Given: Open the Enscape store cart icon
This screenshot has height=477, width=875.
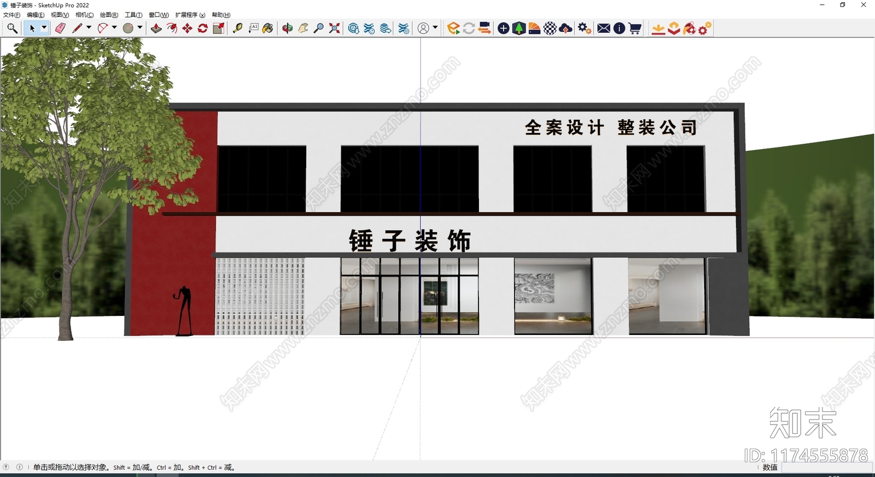Looking at the screenshot, I should (635, 28).
